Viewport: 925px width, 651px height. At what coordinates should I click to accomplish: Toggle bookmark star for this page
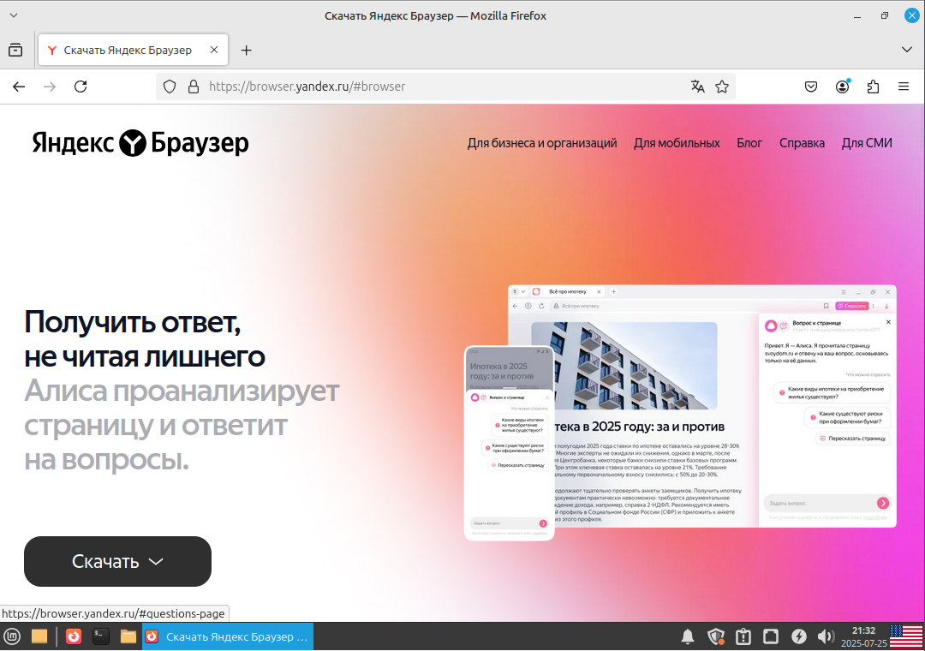click(722, 86)
